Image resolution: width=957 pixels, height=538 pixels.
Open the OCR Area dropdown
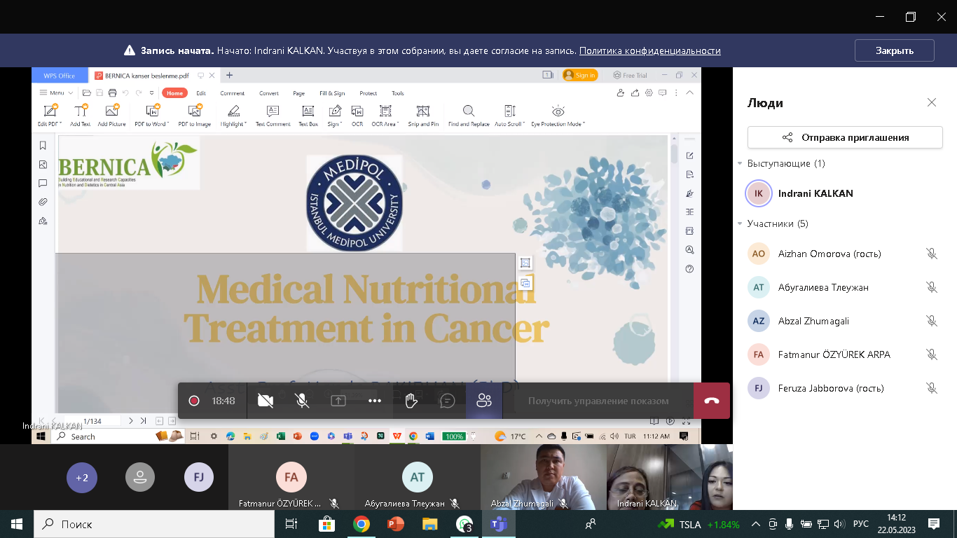click(x=385, y=116)
